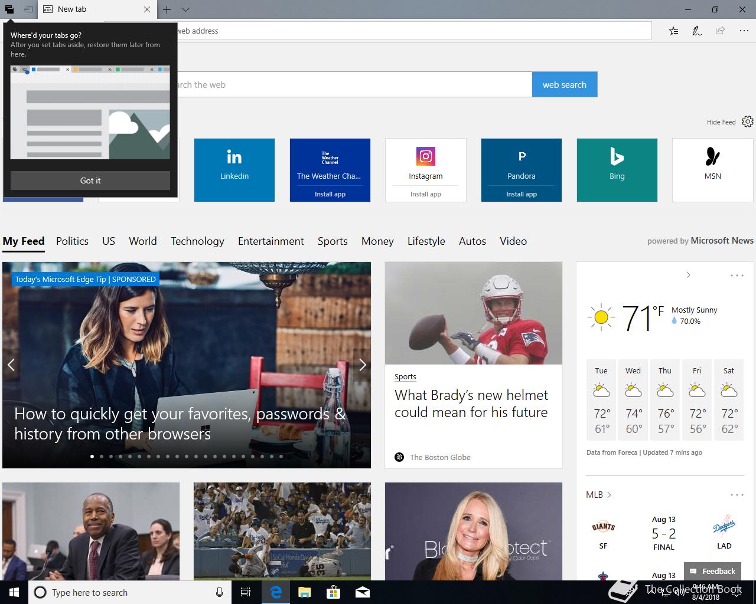Click the web address bar
Viewport: 756px width, 604px height.
pyautogui.click(x=413, y=31)
